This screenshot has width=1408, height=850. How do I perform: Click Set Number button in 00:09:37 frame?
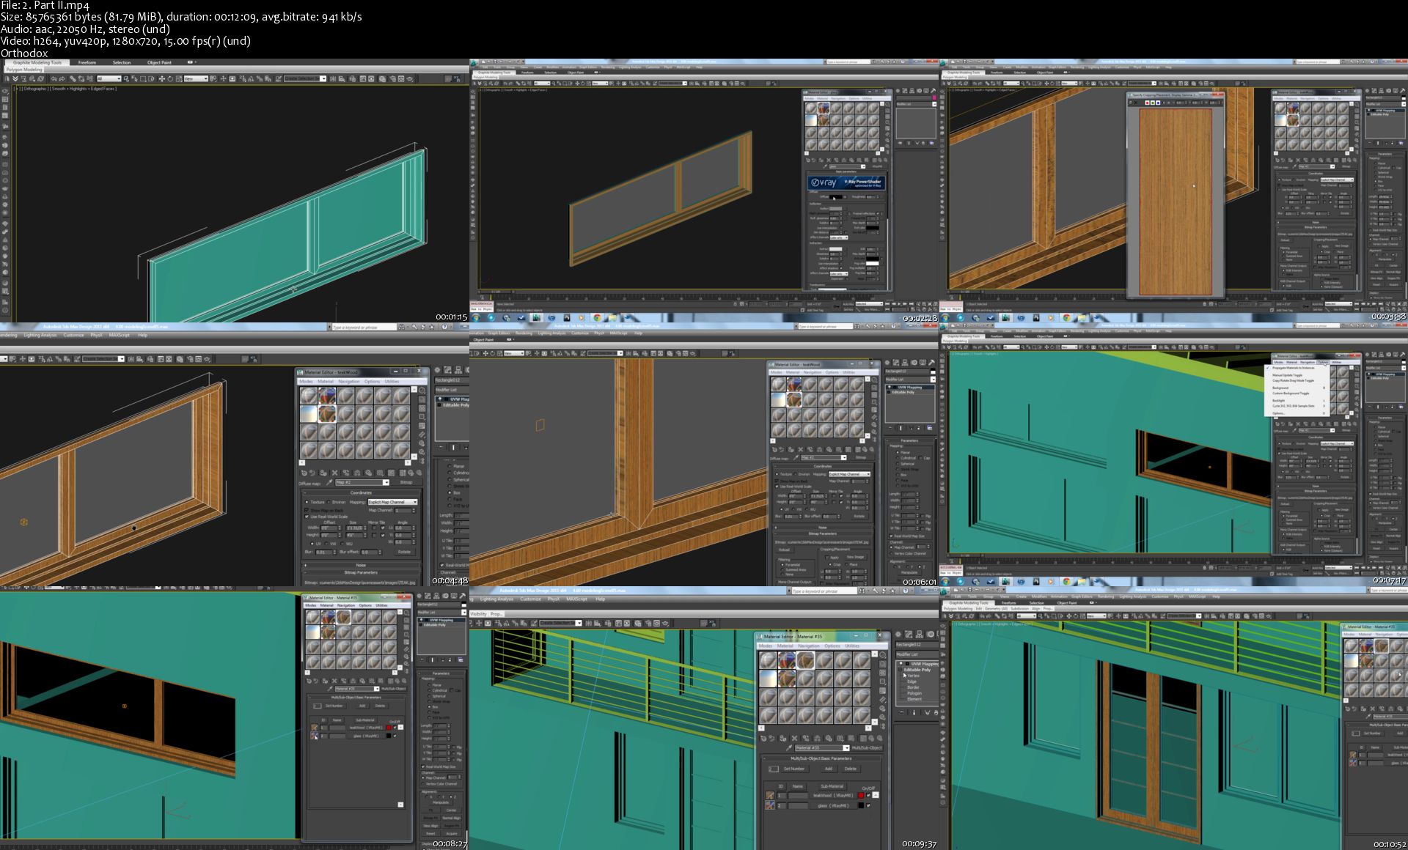[x=794, y=769]
